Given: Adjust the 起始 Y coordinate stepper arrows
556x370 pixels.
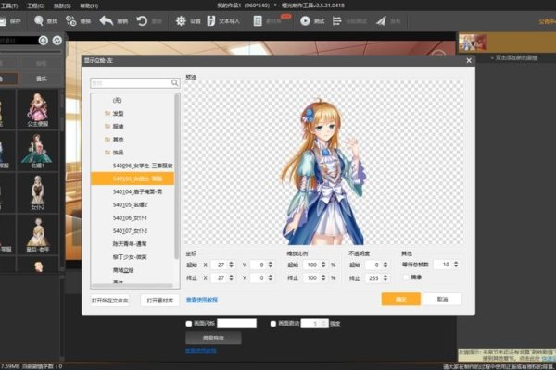Looking at the screenshot, I should [271, 265].
